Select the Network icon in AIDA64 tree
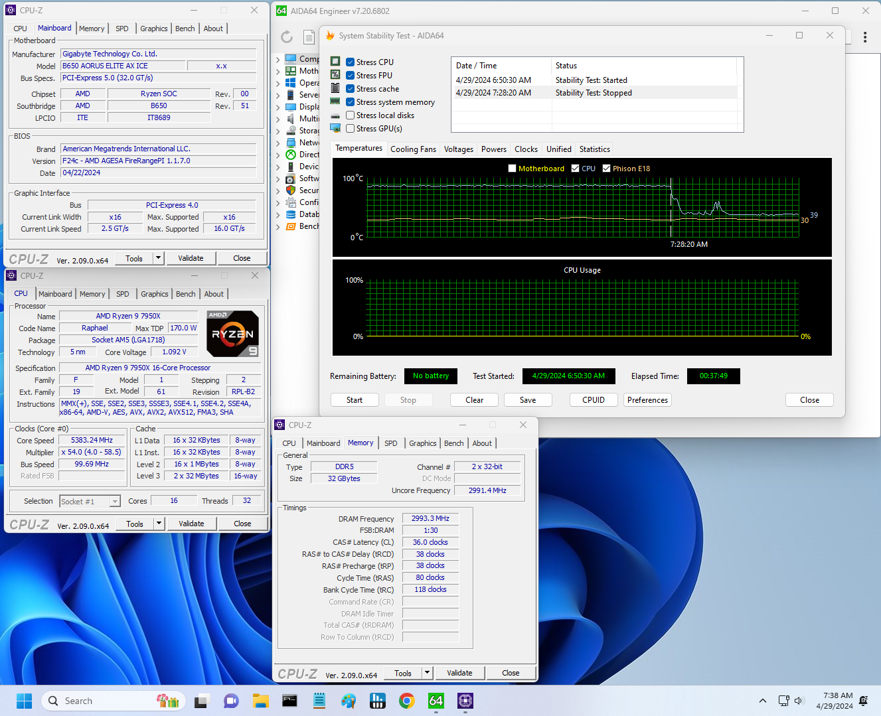 click(291, 143)
